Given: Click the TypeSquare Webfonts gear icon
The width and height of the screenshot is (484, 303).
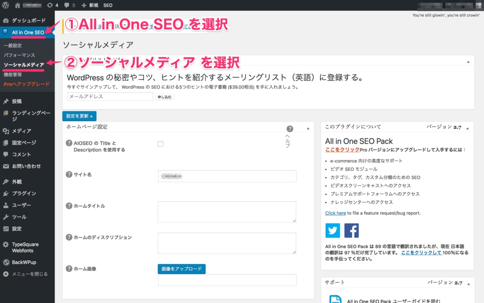Looking at the screenshot, I should pyautogui.click(x=6, y=245).
